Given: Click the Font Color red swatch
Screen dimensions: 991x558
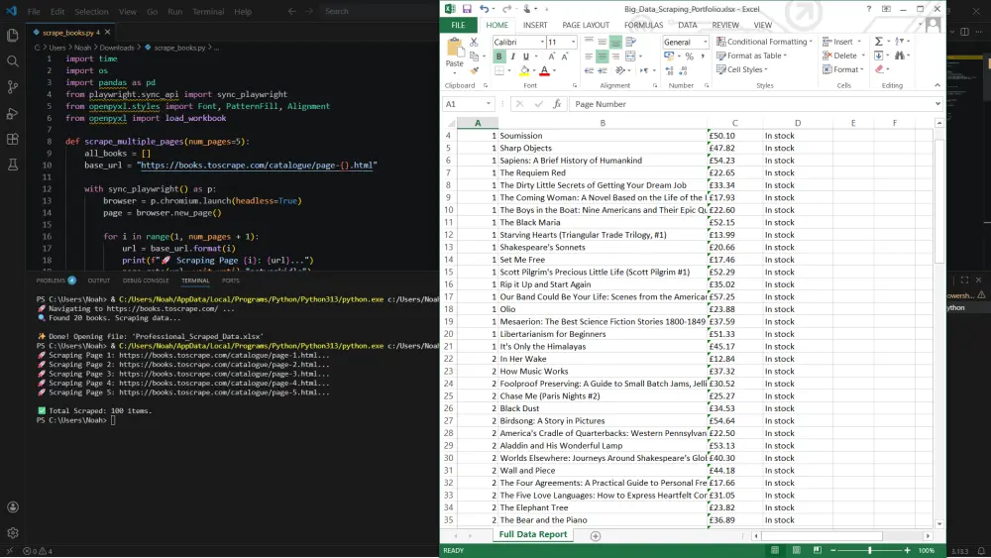Looking at the screenshot, I should [x=544, y=70].
